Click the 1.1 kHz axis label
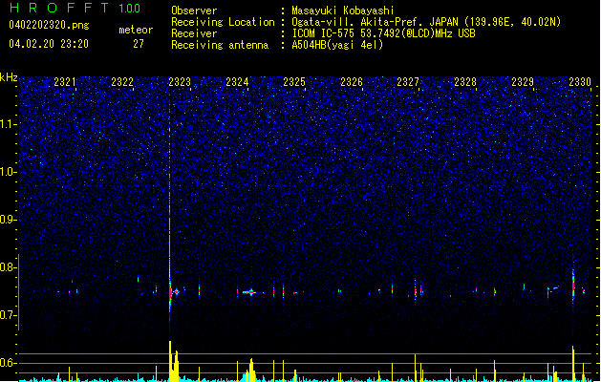Image resolution: width=601 pixels, height=382 pixels. coord(9,124)
